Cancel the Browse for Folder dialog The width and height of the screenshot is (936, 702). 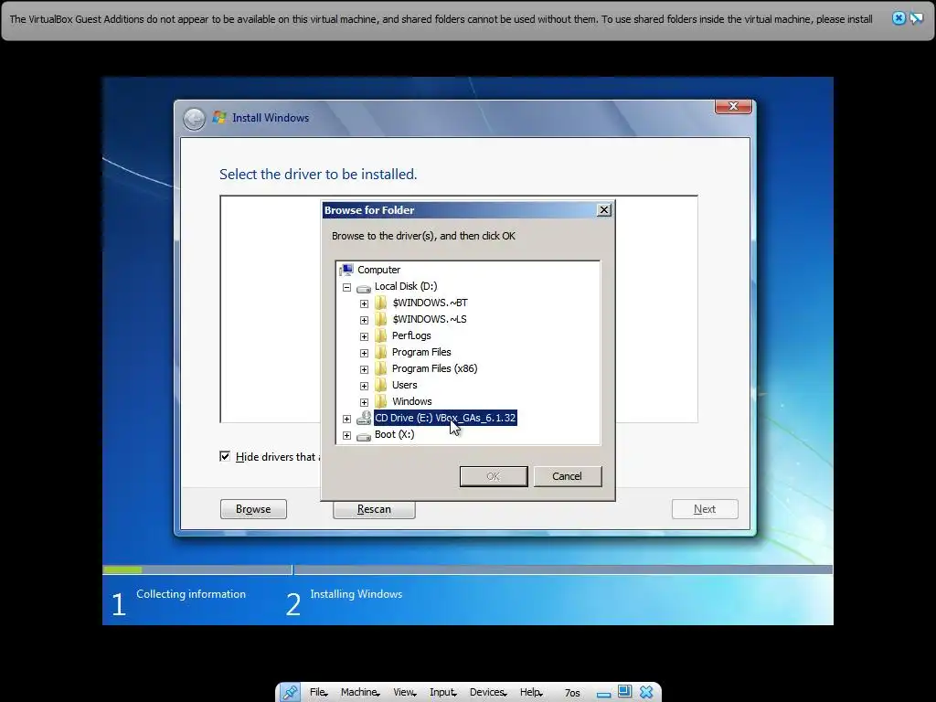[567, 476]
